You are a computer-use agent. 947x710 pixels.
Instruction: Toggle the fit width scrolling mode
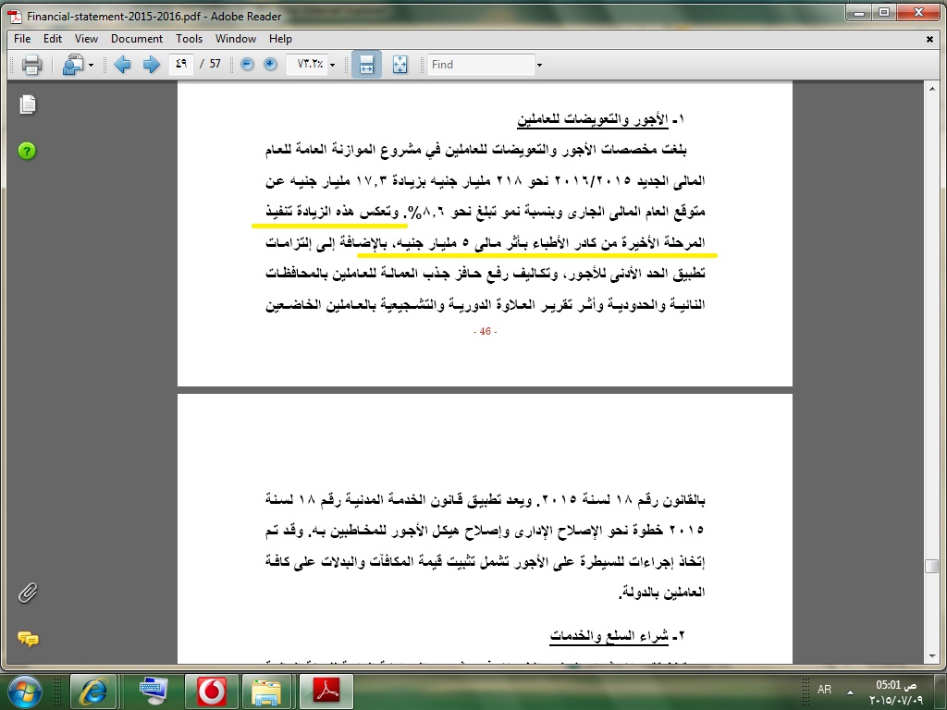[366, 64]
